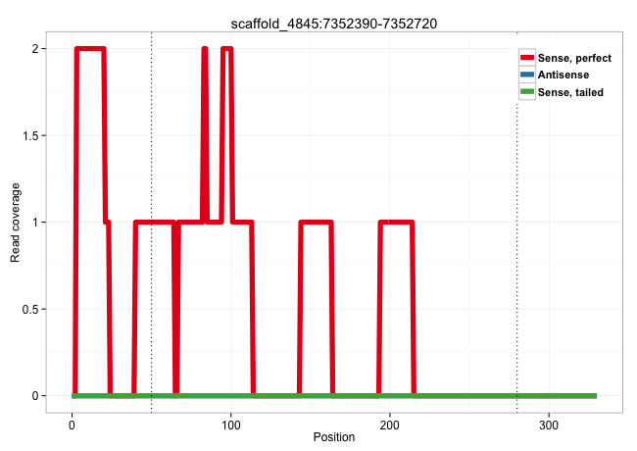This screenshot has width=637, height=451.
Task: Click the red plateau just right of position 200
Action: click(398, 223)
